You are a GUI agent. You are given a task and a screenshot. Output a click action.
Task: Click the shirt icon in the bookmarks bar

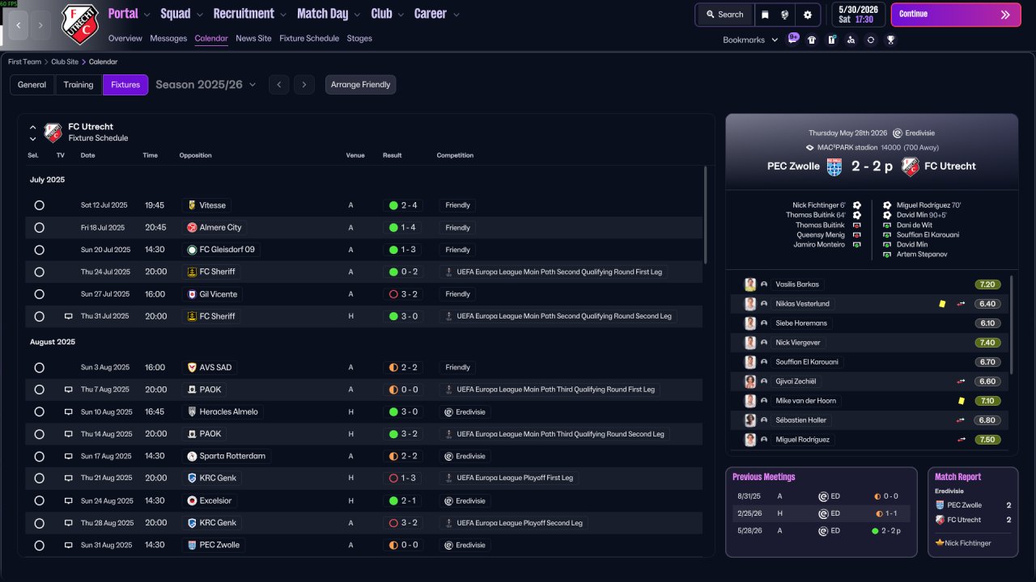pos(812,40)
